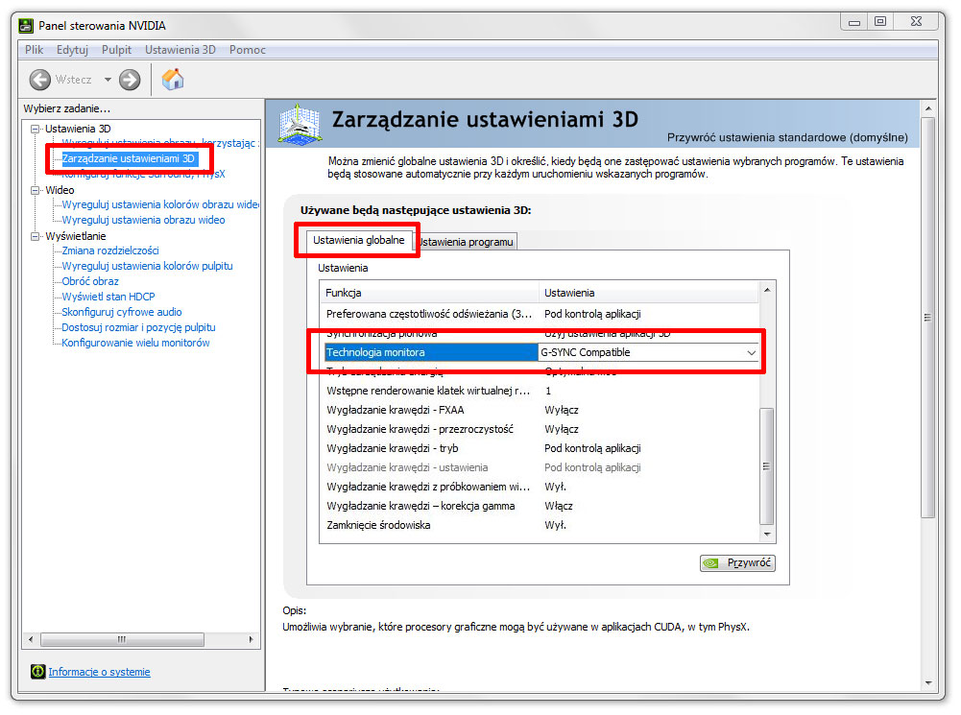Switch to the Ustawienia programu tab
The image size is (961, 715).
466,242
